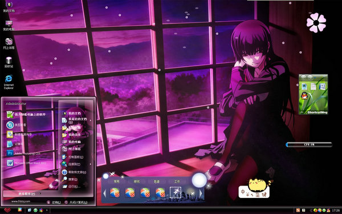
Task: Expand the 连接到 submenu arrow
Action: (x=90, y=164)
